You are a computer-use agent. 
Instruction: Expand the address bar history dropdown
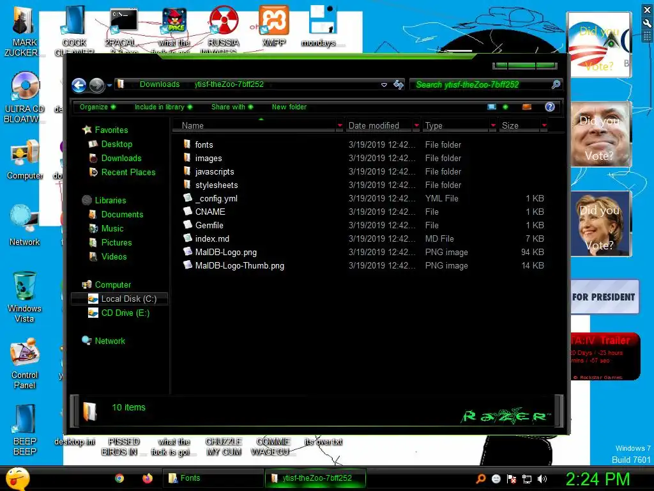coord(384,85)
